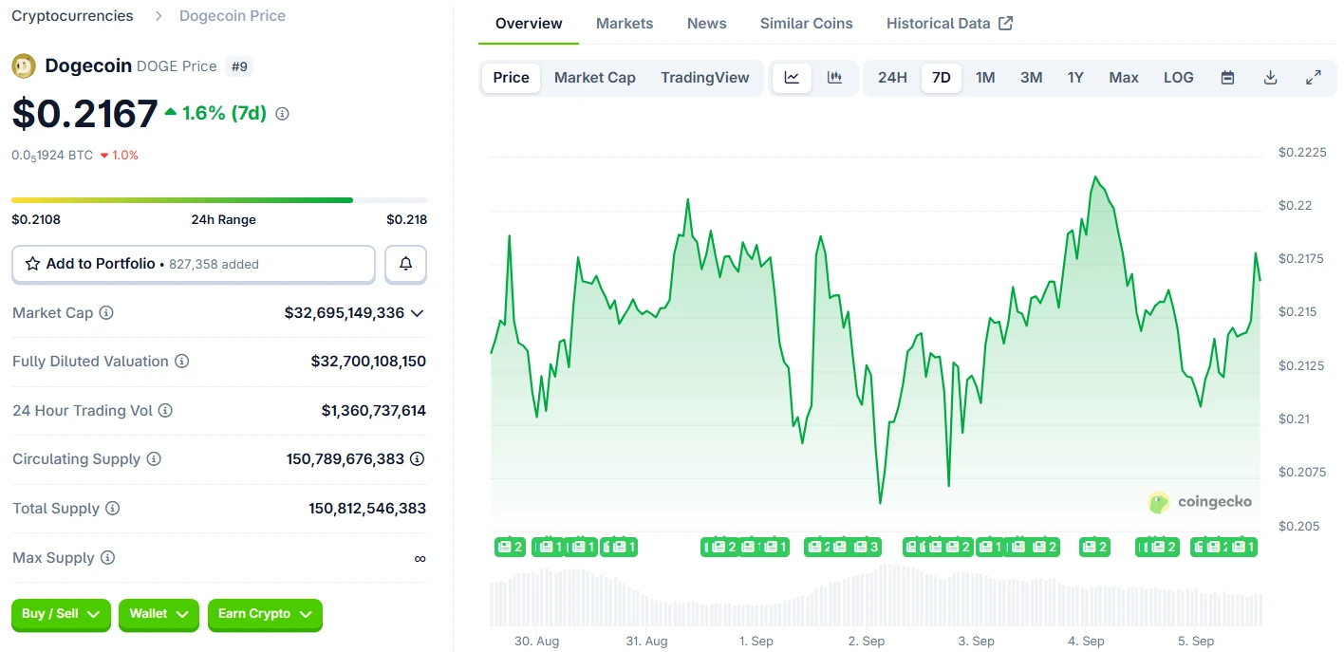This screenshot has height=652, width=1344.
Task: Open the calendar date range picker
Action: [x=1227, y=77]
